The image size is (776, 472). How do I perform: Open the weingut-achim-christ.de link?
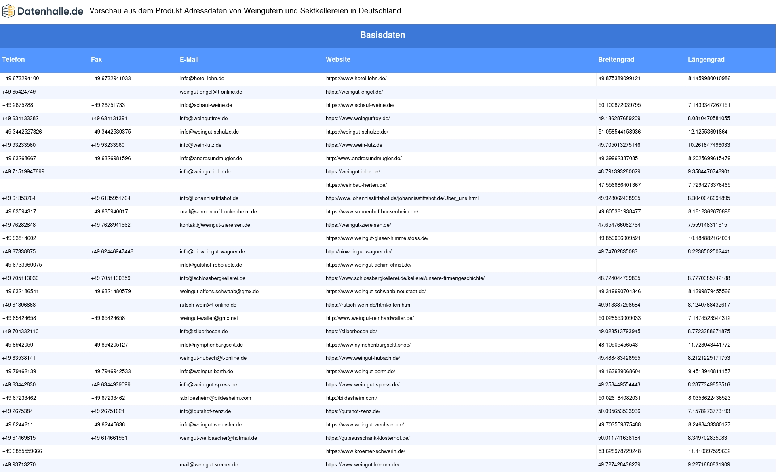click(369, 265)
